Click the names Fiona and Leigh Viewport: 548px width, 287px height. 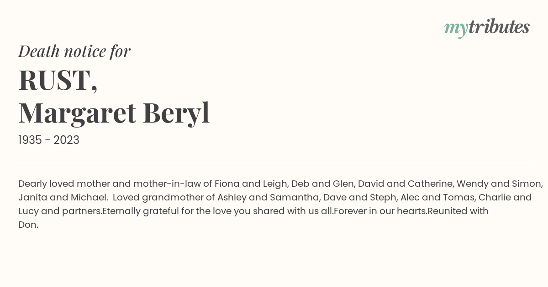point(251,184)
